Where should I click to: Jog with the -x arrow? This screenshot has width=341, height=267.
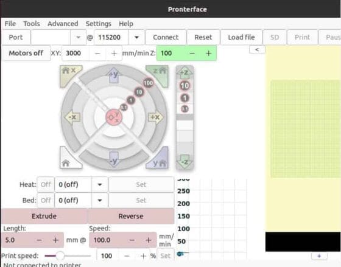(x=72, y=117)
